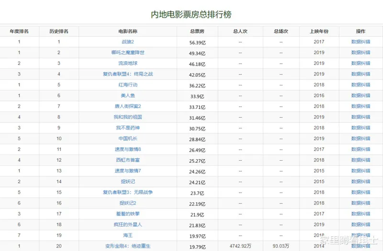
Task: Open 复仇者联盟3:无限战争 movie link
Action: pyautogui.click(x=128, y=192)
